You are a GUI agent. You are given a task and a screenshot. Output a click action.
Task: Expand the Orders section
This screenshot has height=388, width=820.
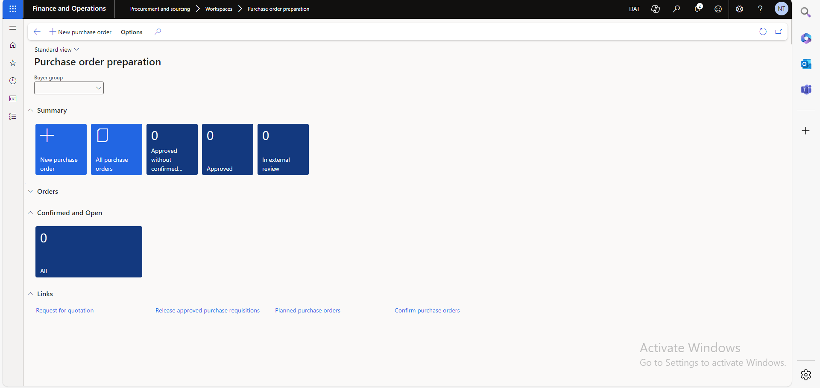click(x=47, y=192)
